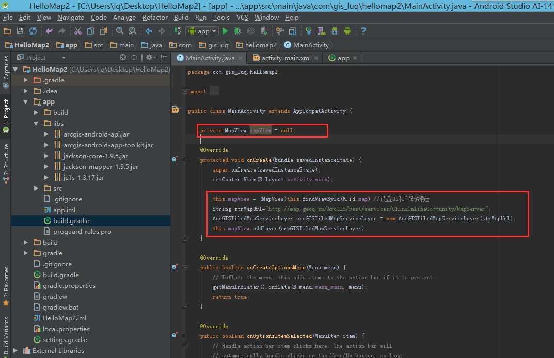Toggle the import statements fold marker

(184, 92)
